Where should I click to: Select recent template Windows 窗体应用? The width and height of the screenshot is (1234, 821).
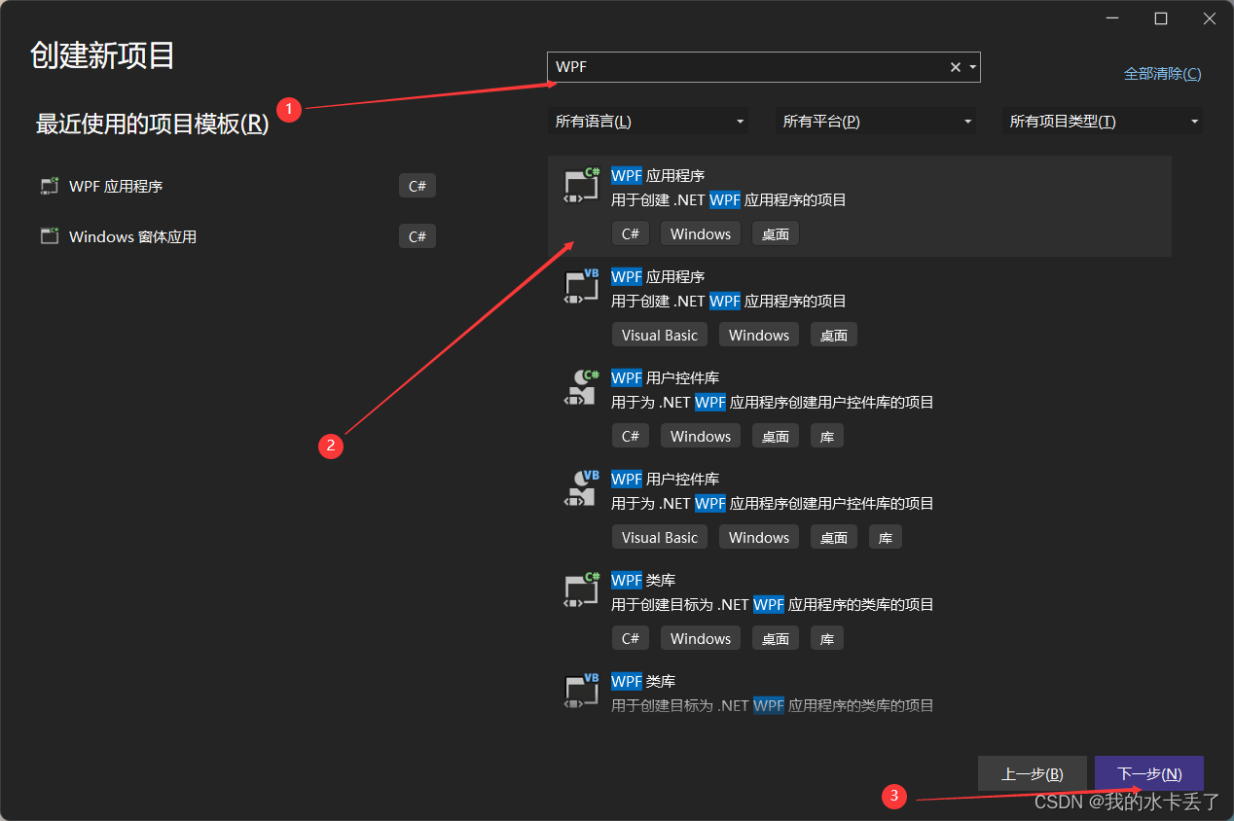click(x=236, y=236)
